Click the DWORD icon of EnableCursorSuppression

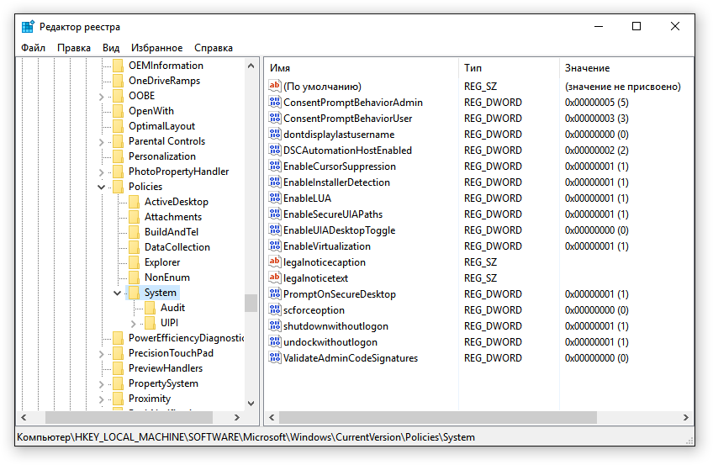tap(275, 166)
